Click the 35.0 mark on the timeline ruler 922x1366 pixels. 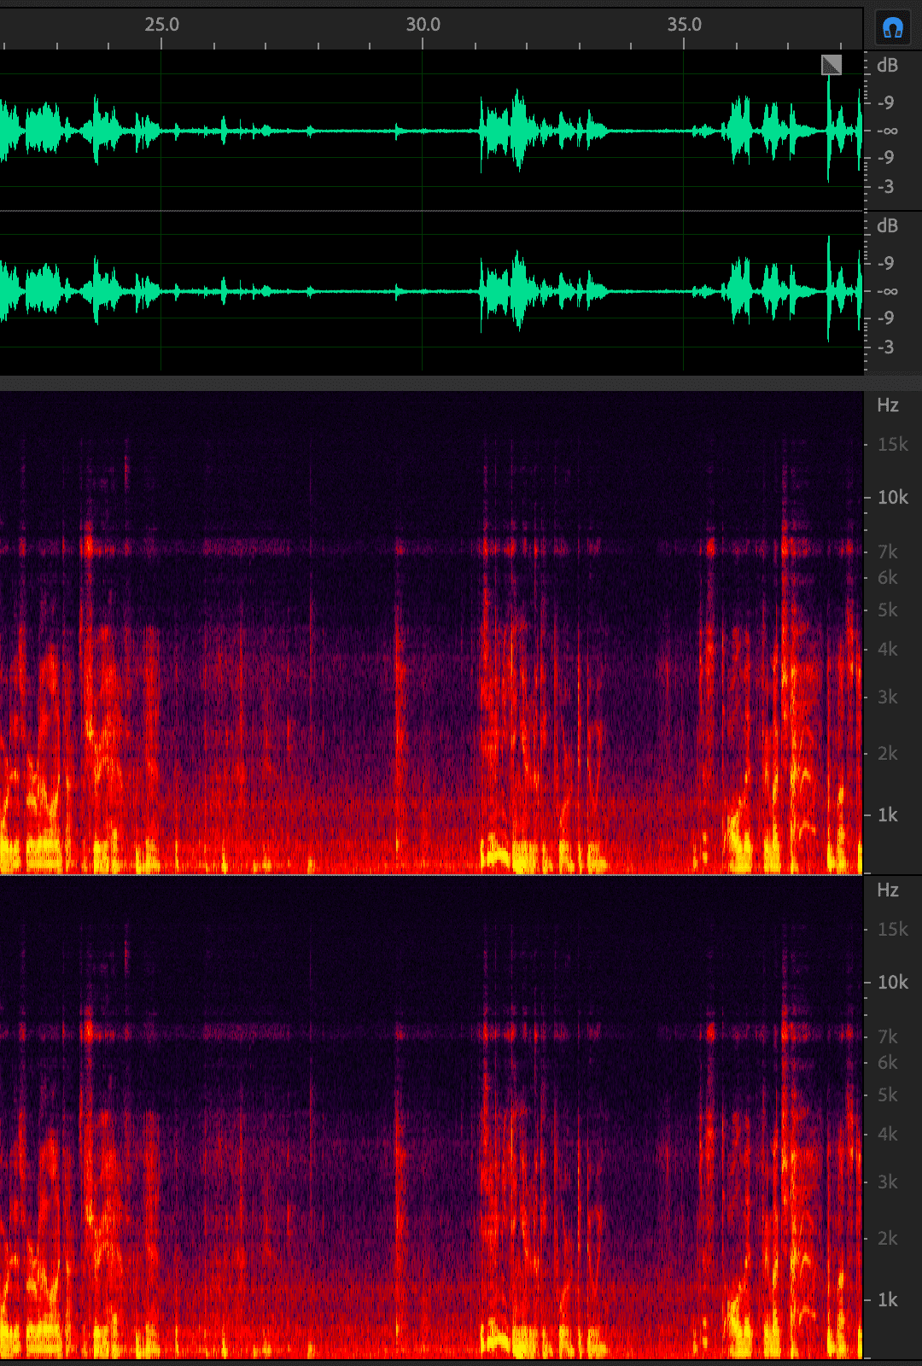coord(684,25)
